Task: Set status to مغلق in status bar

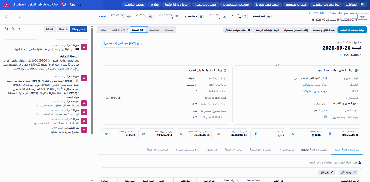Action: 103,30
